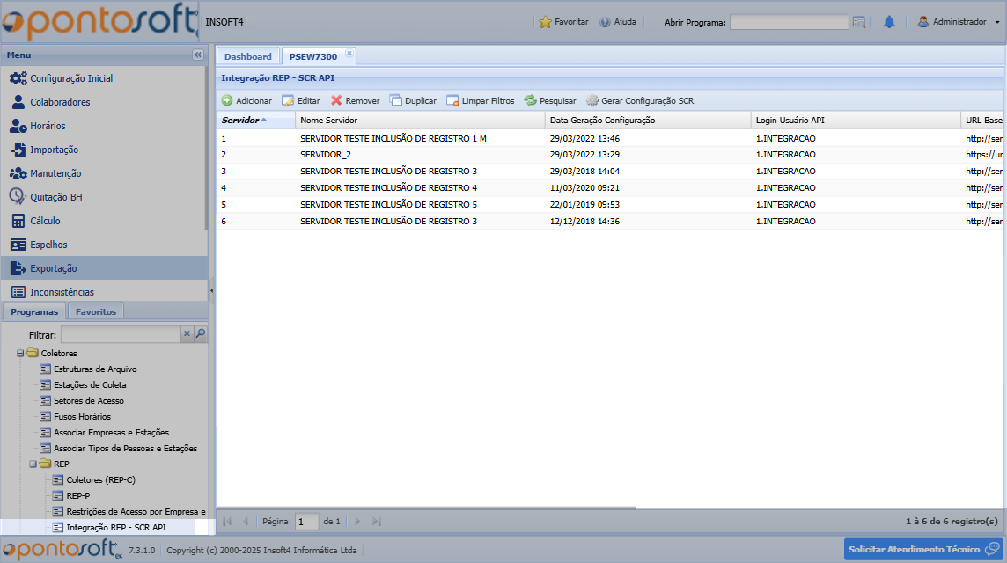Collapse the Menu side panel
Screen dimensions: 1007x563
pyautogui.click(x=197, y=55)
